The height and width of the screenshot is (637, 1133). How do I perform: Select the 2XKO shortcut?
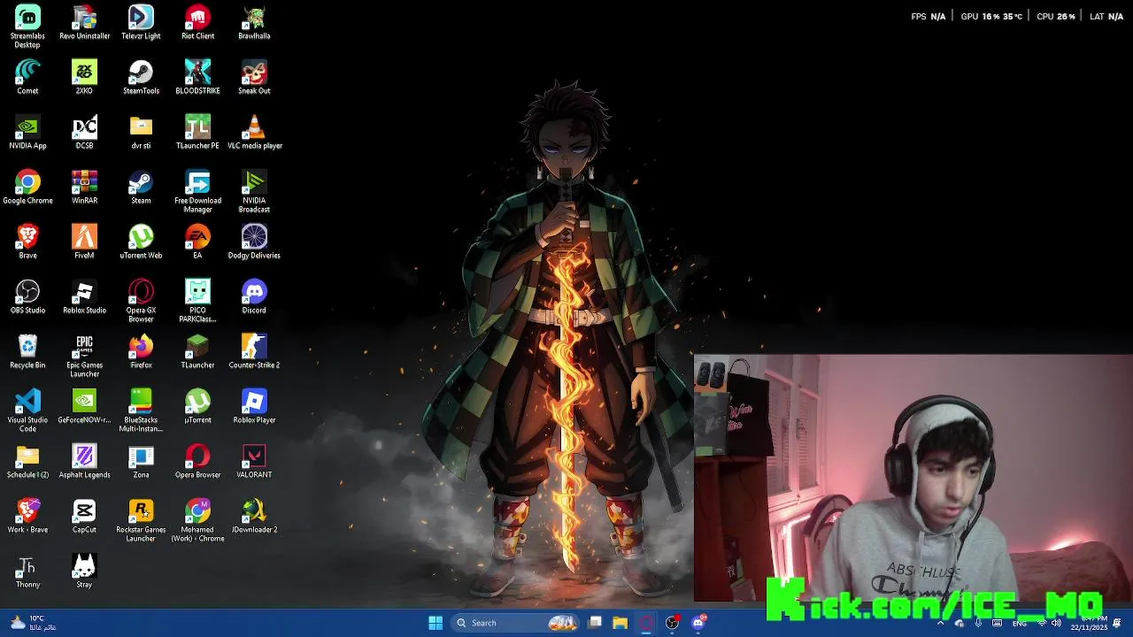click(x=84, y=78)
